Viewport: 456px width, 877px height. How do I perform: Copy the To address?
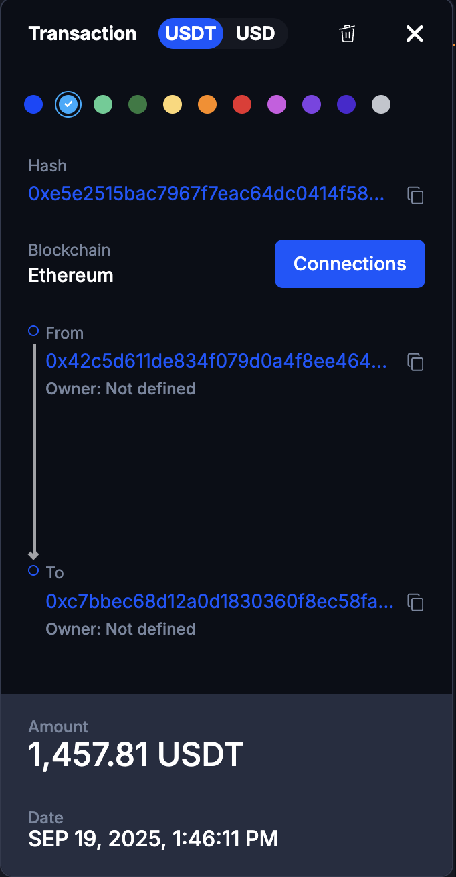[x=416, y=603]
